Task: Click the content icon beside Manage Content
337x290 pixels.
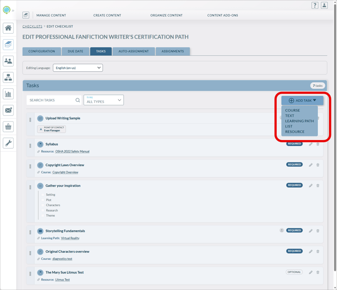Action: (x=26, y=15)
